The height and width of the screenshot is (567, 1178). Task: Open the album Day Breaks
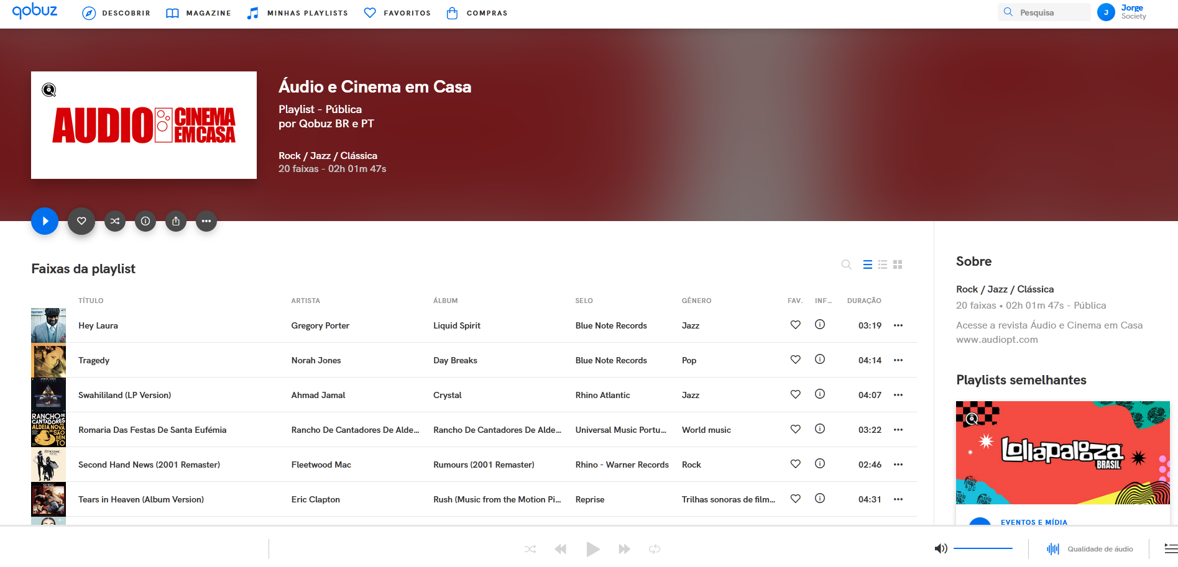point(455,360)
